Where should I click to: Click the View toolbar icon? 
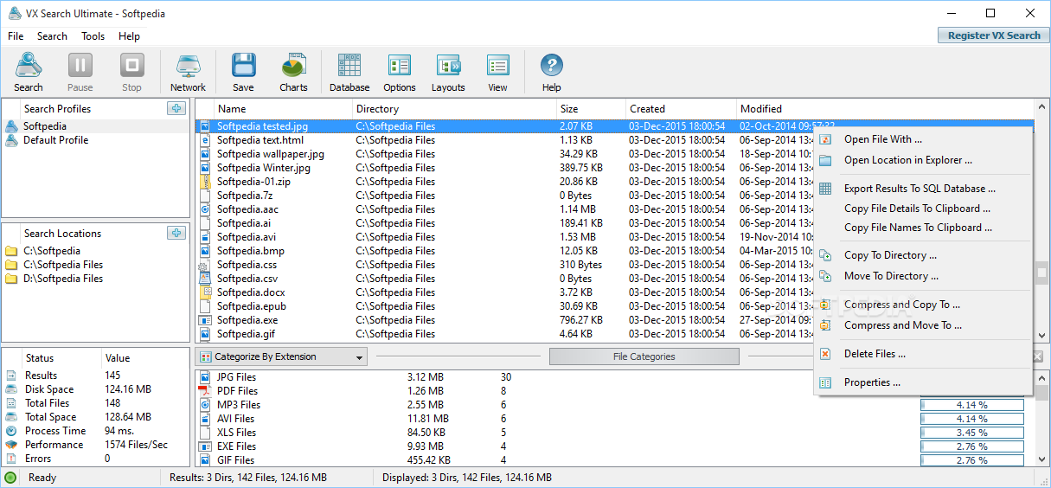497,66
